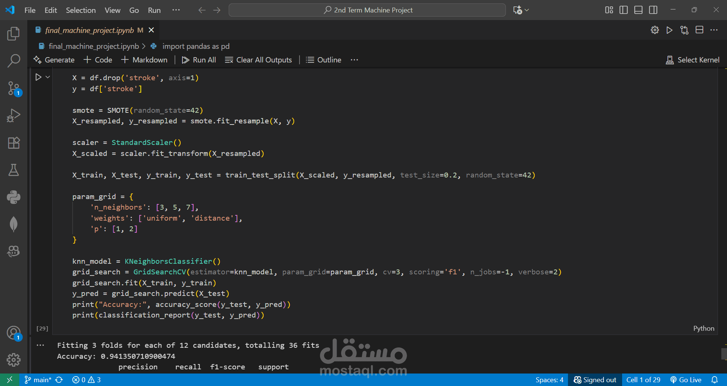Screen dimensions: 727x386
Task: Toggle the bottom Panel layout
Action: pos(638,10)
